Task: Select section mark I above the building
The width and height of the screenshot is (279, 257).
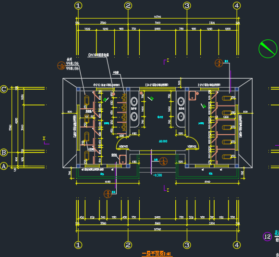Action: (x=166, y=62)
